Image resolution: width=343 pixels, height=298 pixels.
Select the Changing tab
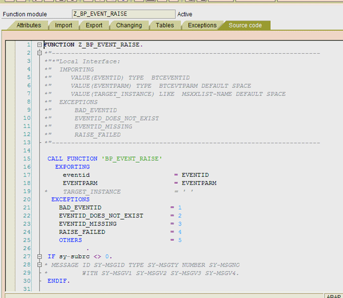[129, 25]
